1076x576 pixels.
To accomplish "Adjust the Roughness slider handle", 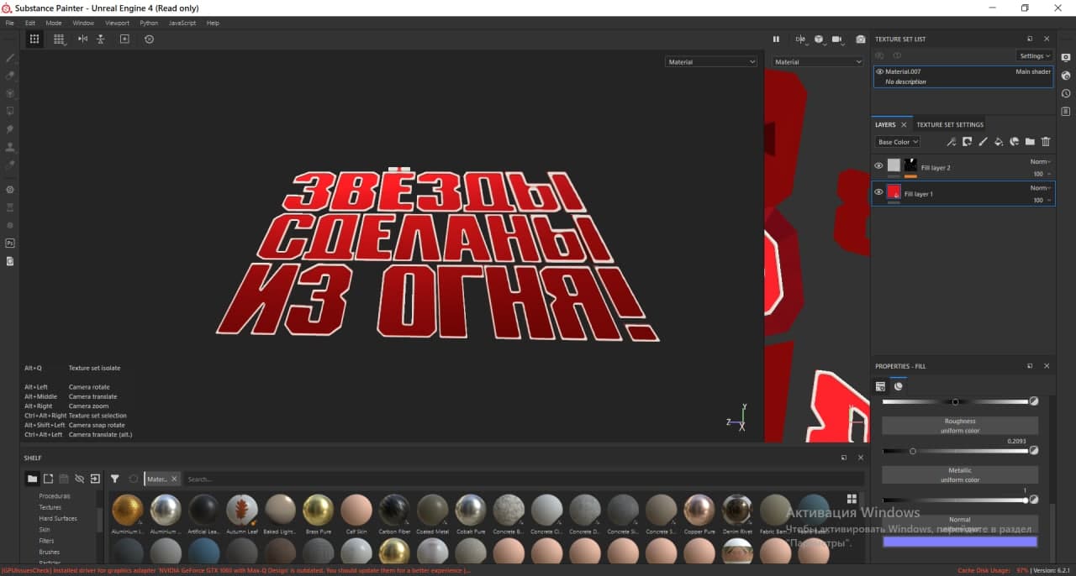I will click(x=913, y=451).
